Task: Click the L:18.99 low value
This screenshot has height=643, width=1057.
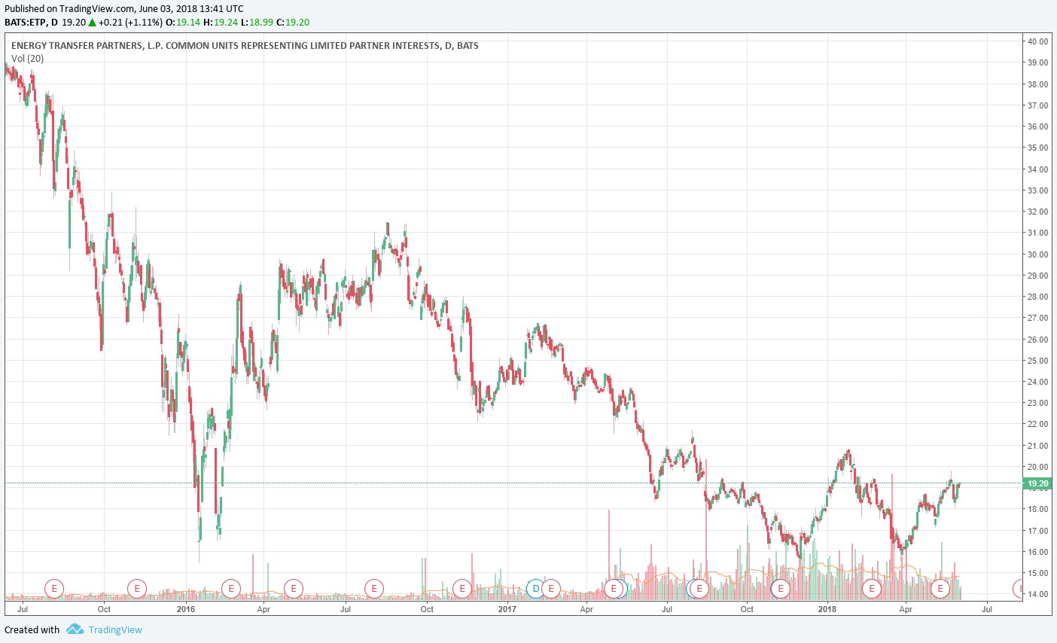Action: coord(257,23)
